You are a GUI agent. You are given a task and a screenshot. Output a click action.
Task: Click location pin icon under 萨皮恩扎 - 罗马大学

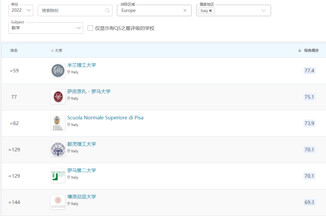tap(69, 98)
